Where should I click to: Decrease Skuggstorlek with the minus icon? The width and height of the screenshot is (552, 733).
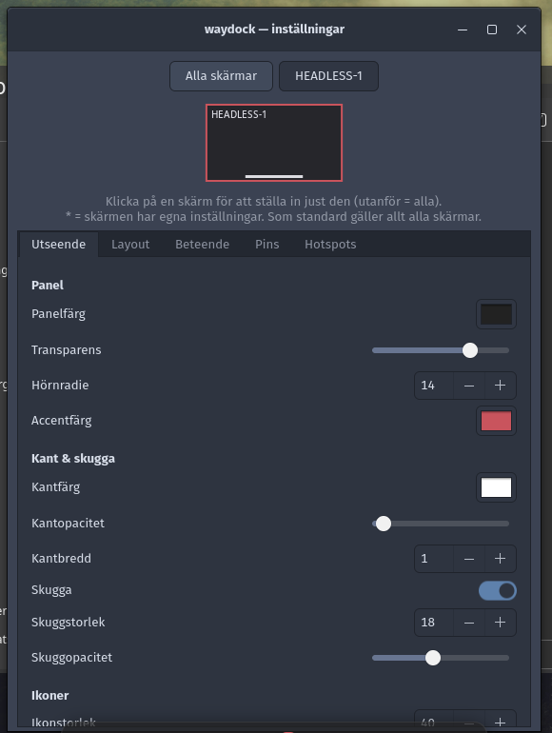[469, 623]
